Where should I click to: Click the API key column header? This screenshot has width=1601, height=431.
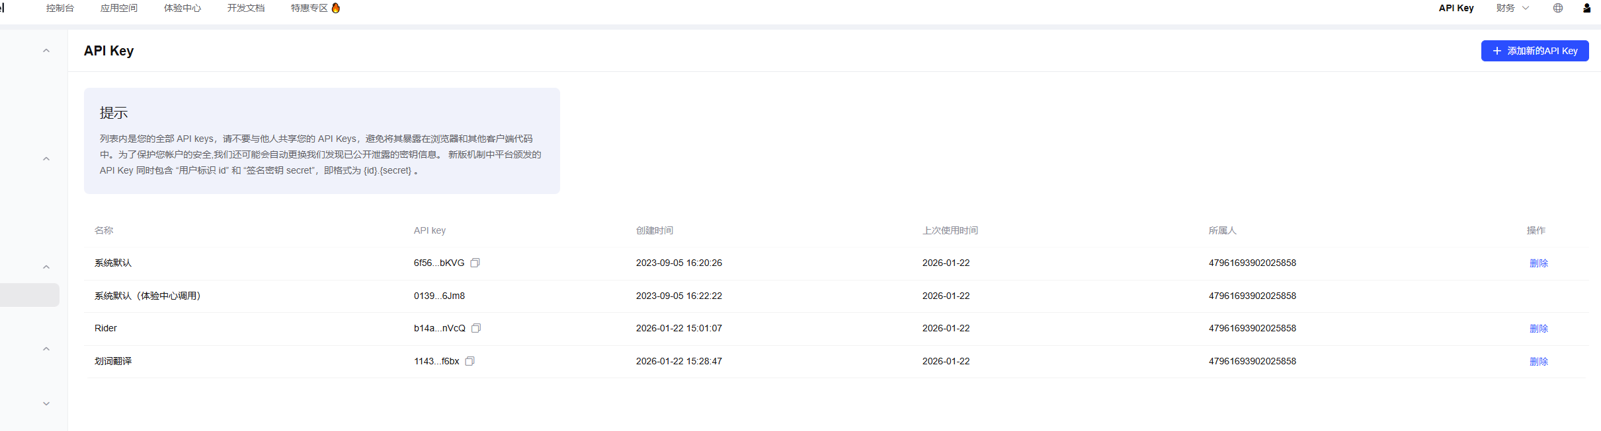point(430,230)
